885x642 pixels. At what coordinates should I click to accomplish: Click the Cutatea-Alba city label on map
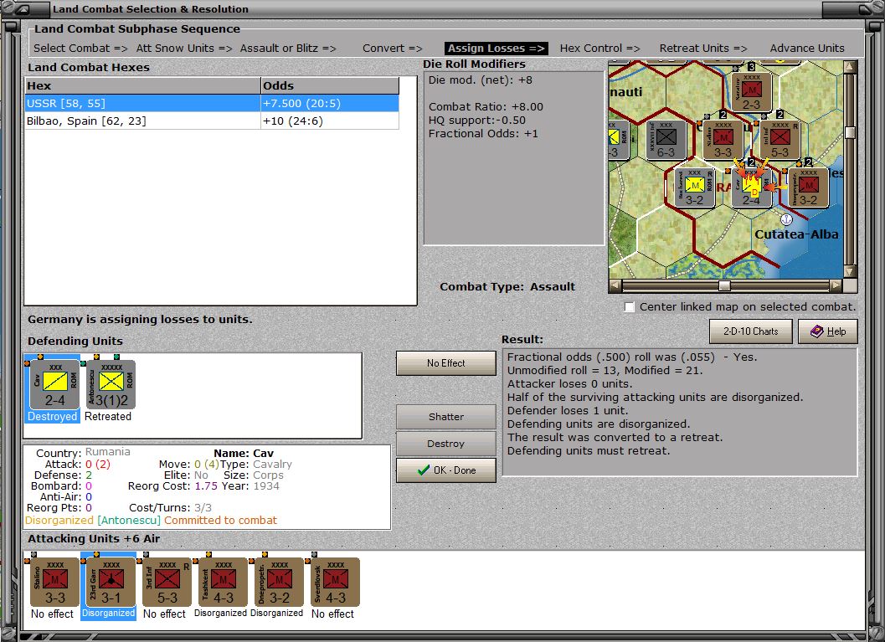pos(796,234)
